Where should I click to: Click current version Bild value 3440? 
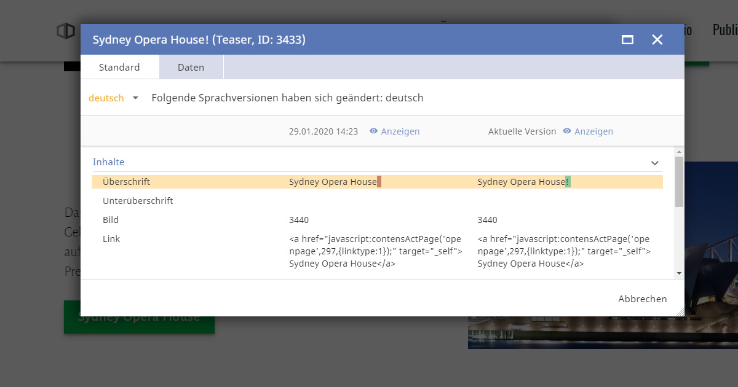point(488,220)
